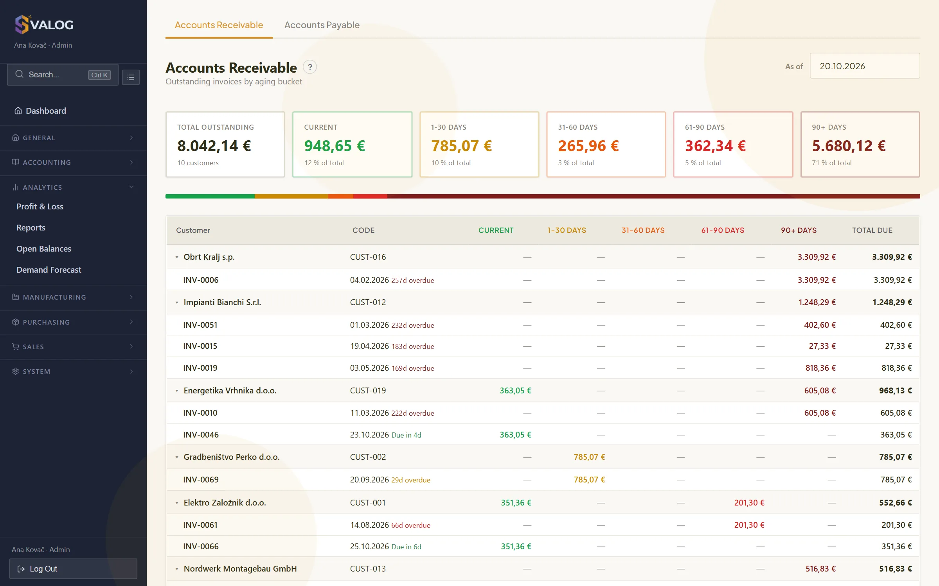This screenshot has width=939, height=586.
Task: Click the sidebar list toggle icon
Action: [131, 77]
